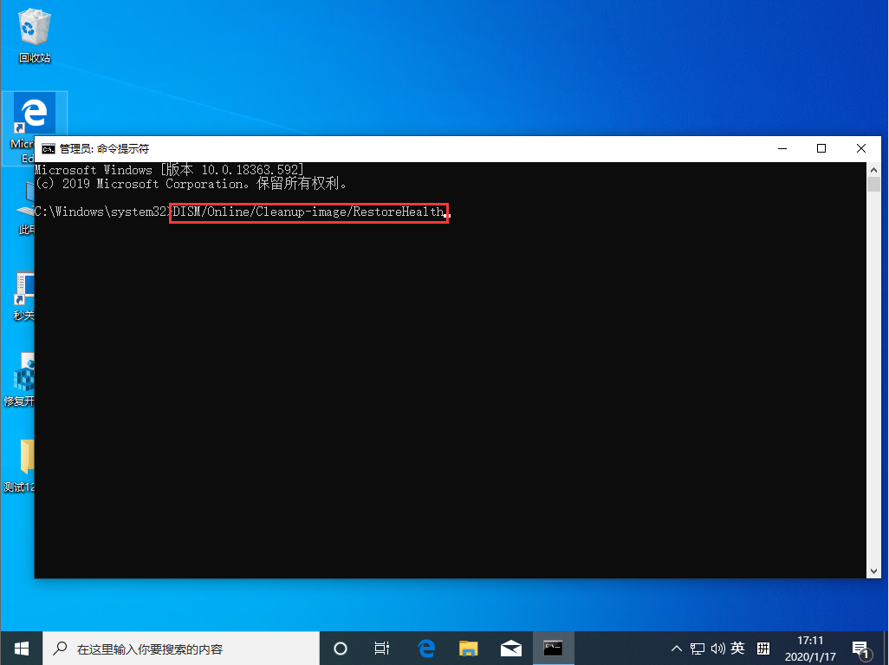Image resolution: width=889 pixels, height=665 pixels.
Task: Click the scrollbar down arrow in Command Prompt
Action: (x=873, y=570)
